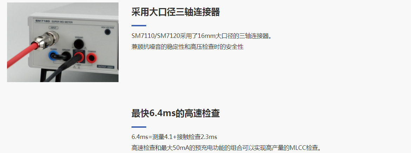The image size is (411, 153).
Task: Click the INPUT label on the meter panel
Action: tap(54, 28)
